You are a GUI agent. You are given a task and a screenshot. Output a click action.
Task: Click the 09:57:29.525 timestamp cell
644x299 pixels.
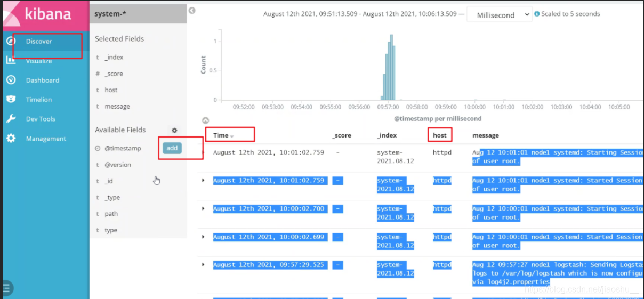pyautogui.click(x=269, y=265)
